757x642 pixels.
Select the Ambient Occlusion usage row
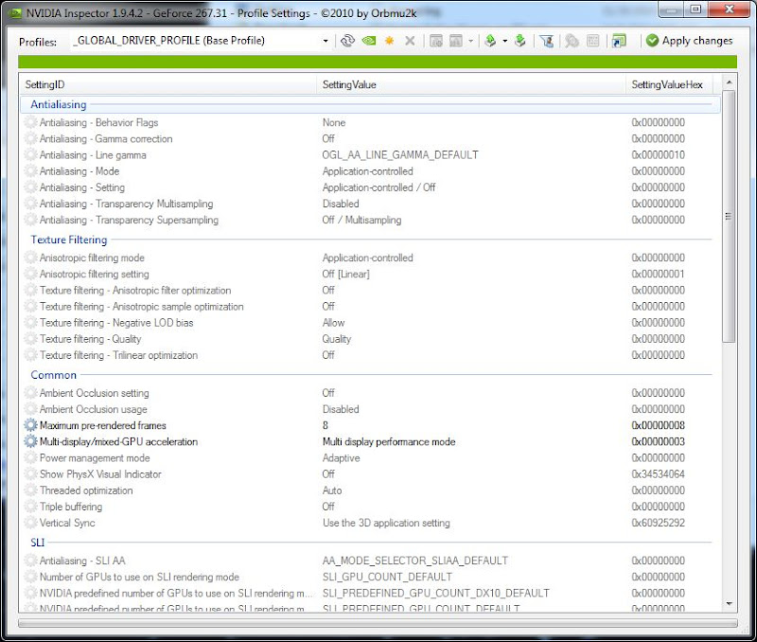[370, 409]
